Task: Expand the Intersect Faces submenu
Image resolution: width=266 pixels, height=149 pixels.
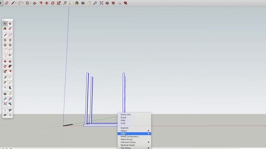Action: coord(134,142)
